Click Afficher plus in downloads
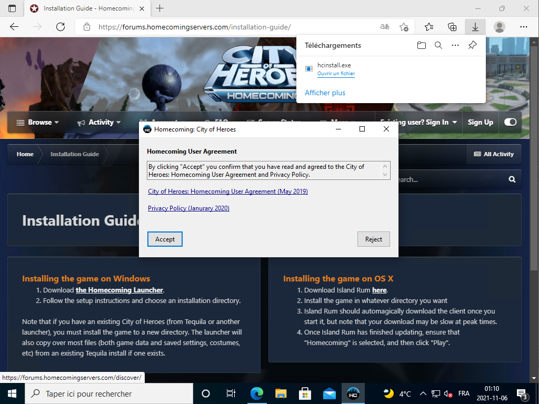Image resolution: width=539 pixels, height=404 pixels. pyautogui.click(x=325, y=93)
